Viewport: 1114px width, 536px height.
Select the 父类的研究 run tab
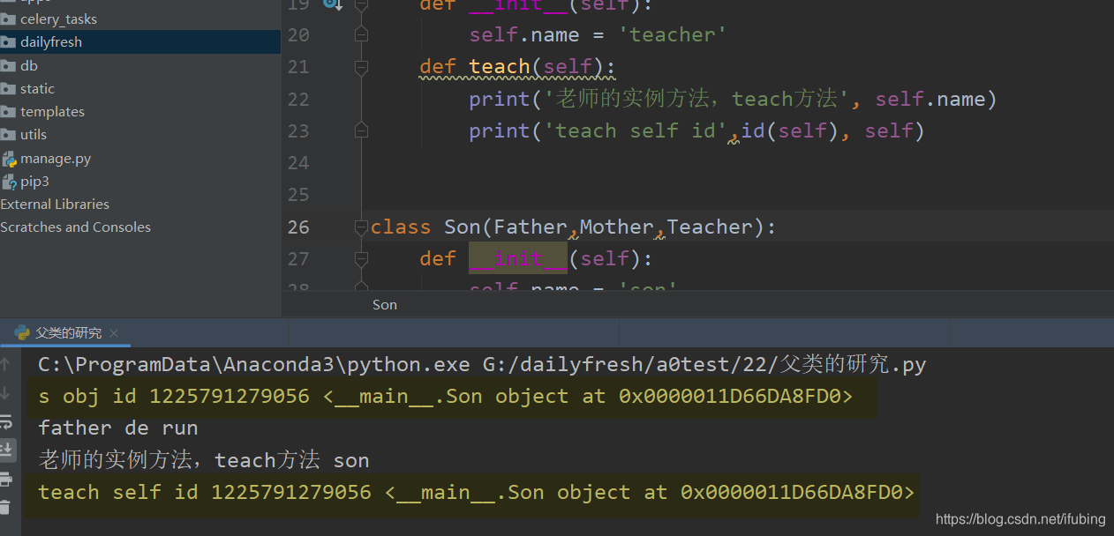click(66, 333)
